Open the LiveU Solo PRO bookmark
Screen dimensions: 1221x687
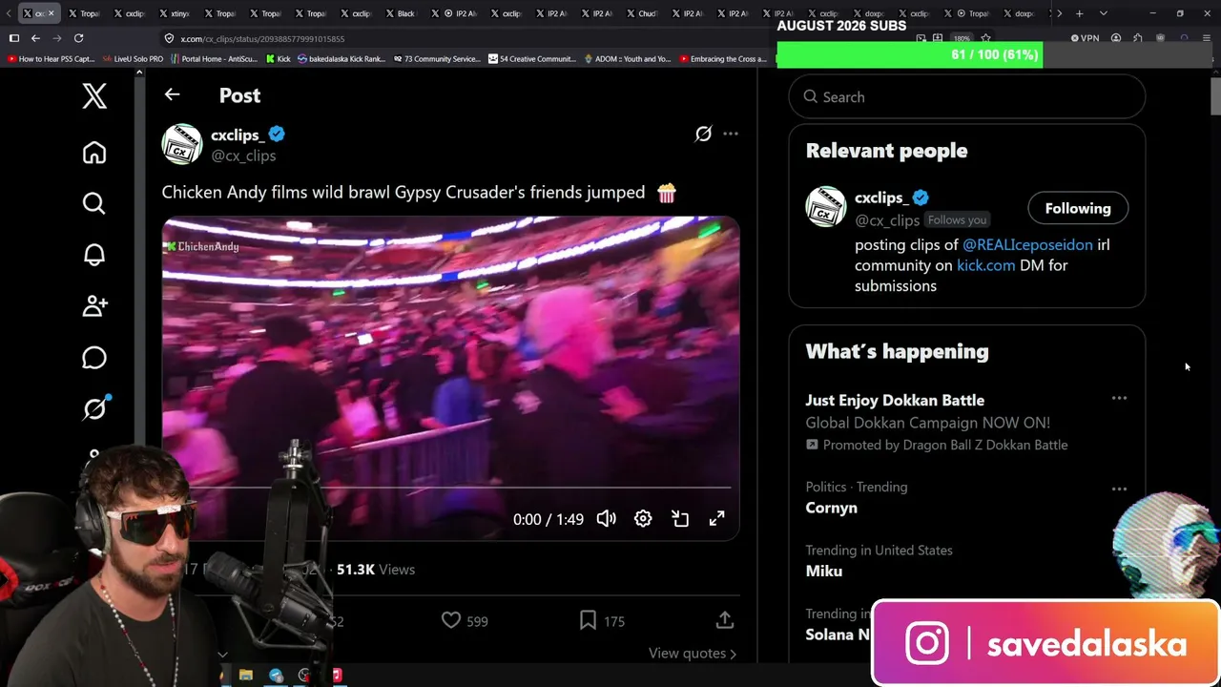pos(133,59)
